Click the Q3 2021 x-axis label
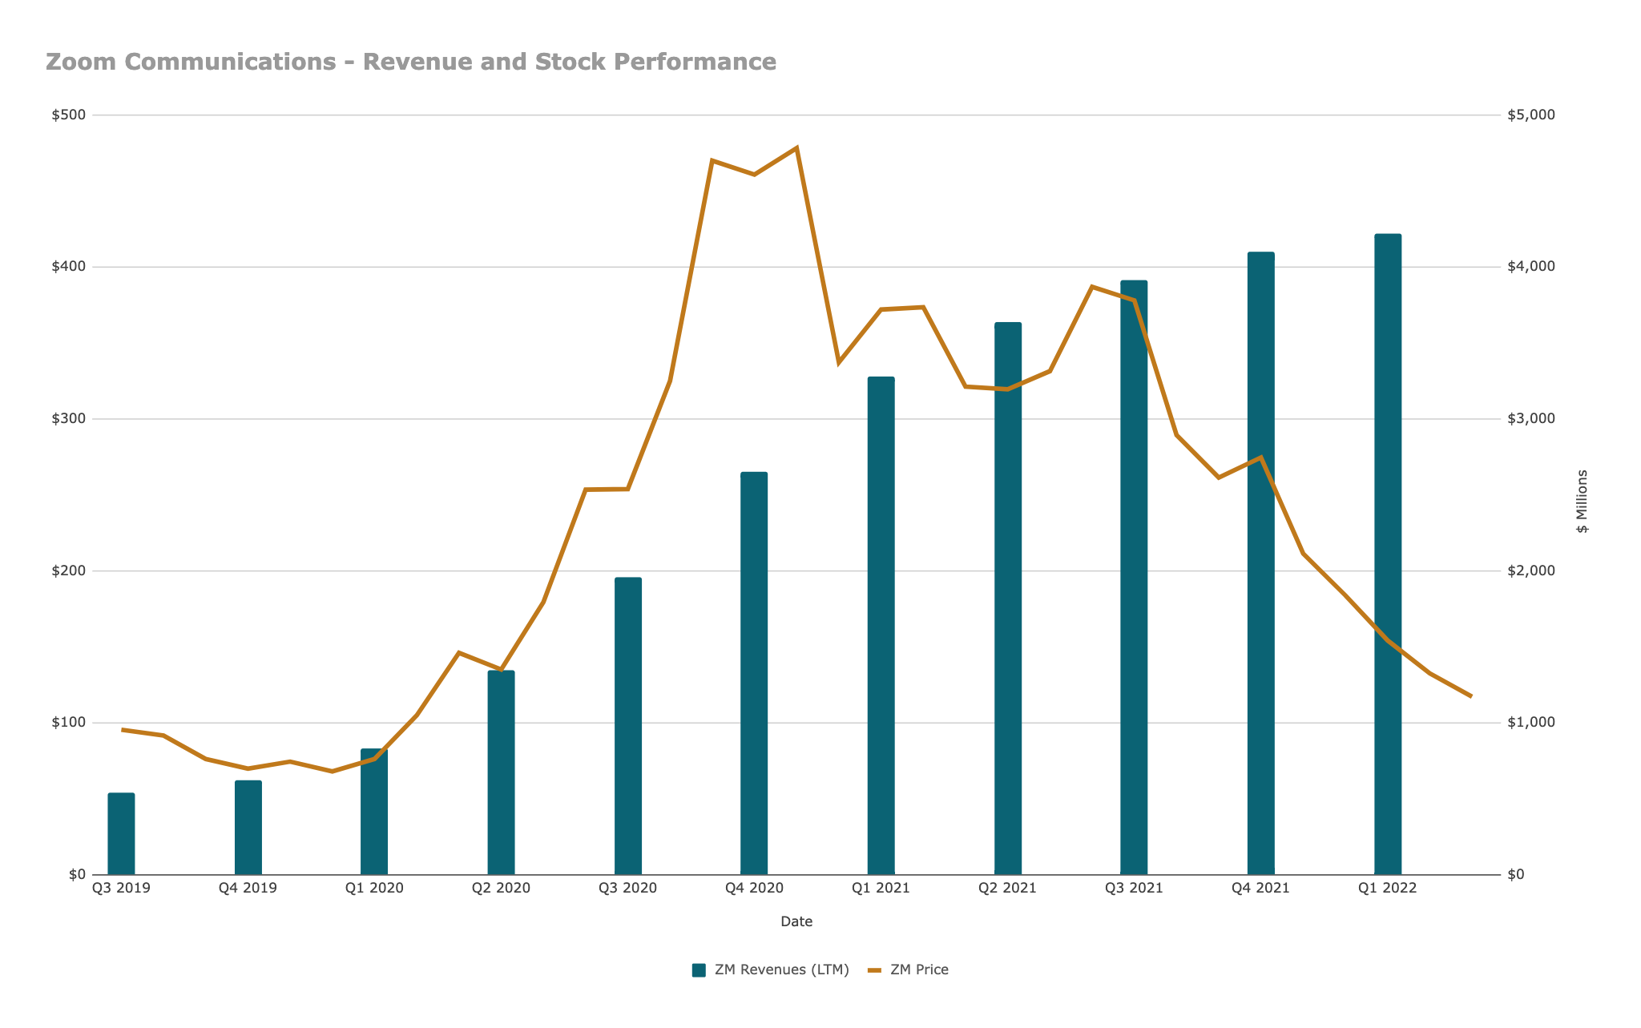This screenshot has width=1641, height=1028. point(1134,888)
